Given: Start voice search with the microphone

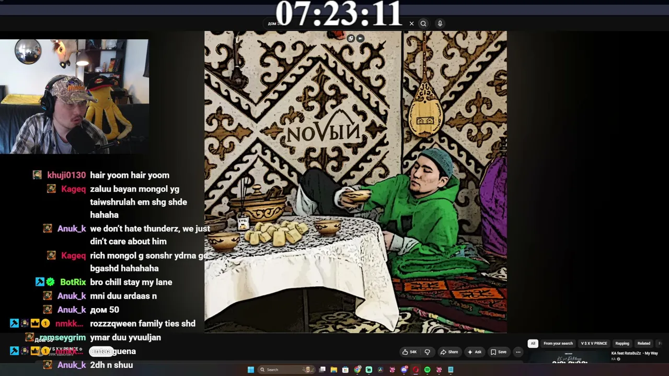Looking at the screenshot, I should [440, 23].
